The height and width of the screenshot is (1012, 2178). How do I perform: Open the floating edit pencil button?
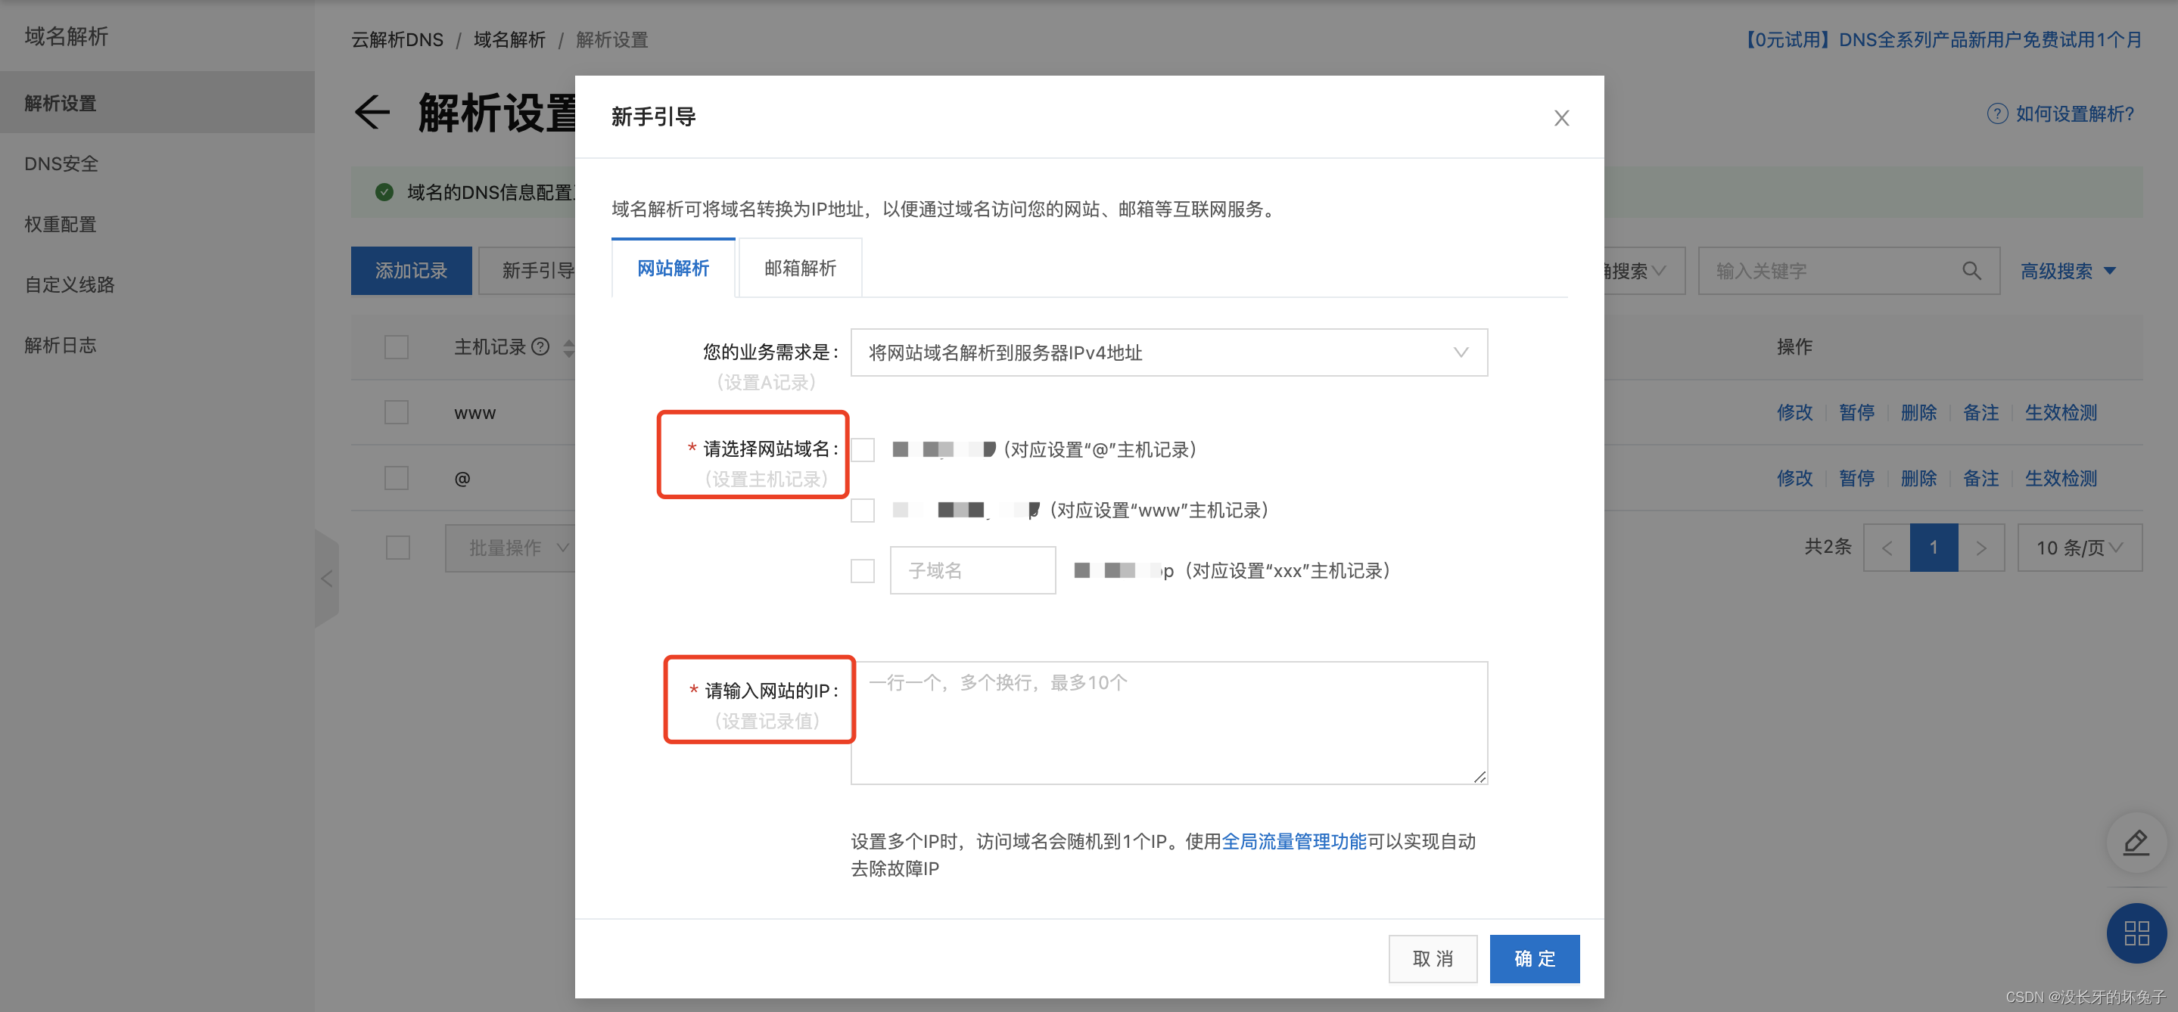pyautogui.click(x=2136, y=843)
